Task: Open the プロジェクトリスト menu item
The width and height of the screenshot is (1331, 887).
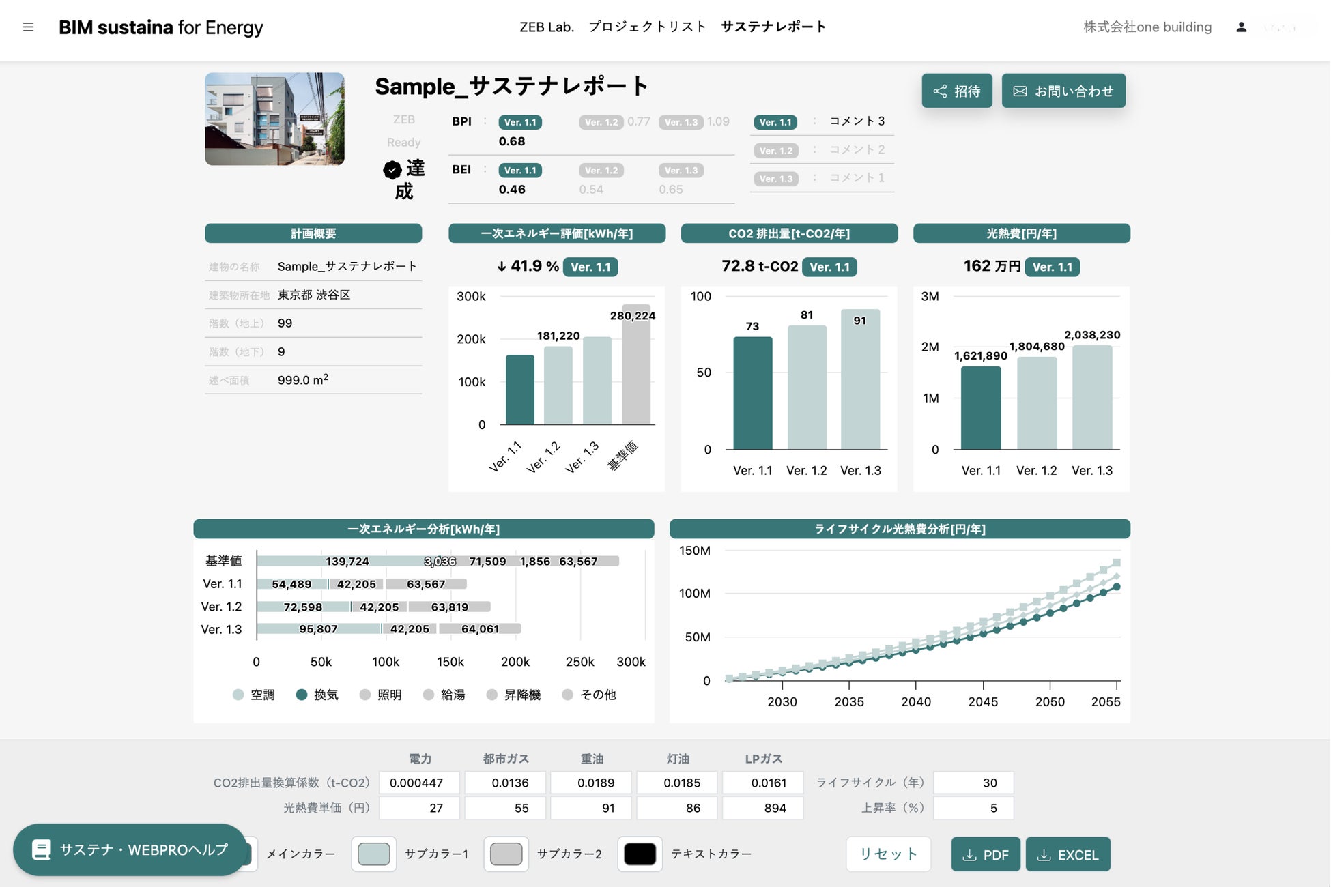Action: click(646, 27)
